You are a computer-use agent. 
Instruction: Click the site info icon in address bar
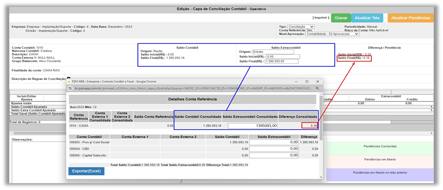point(70,88)
